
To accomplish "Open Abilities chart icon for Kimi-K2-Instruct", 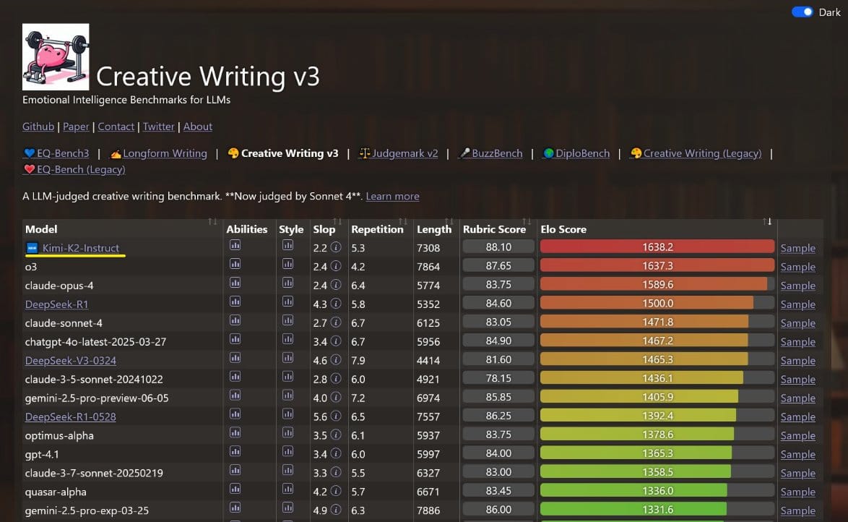I will point(235,245).
